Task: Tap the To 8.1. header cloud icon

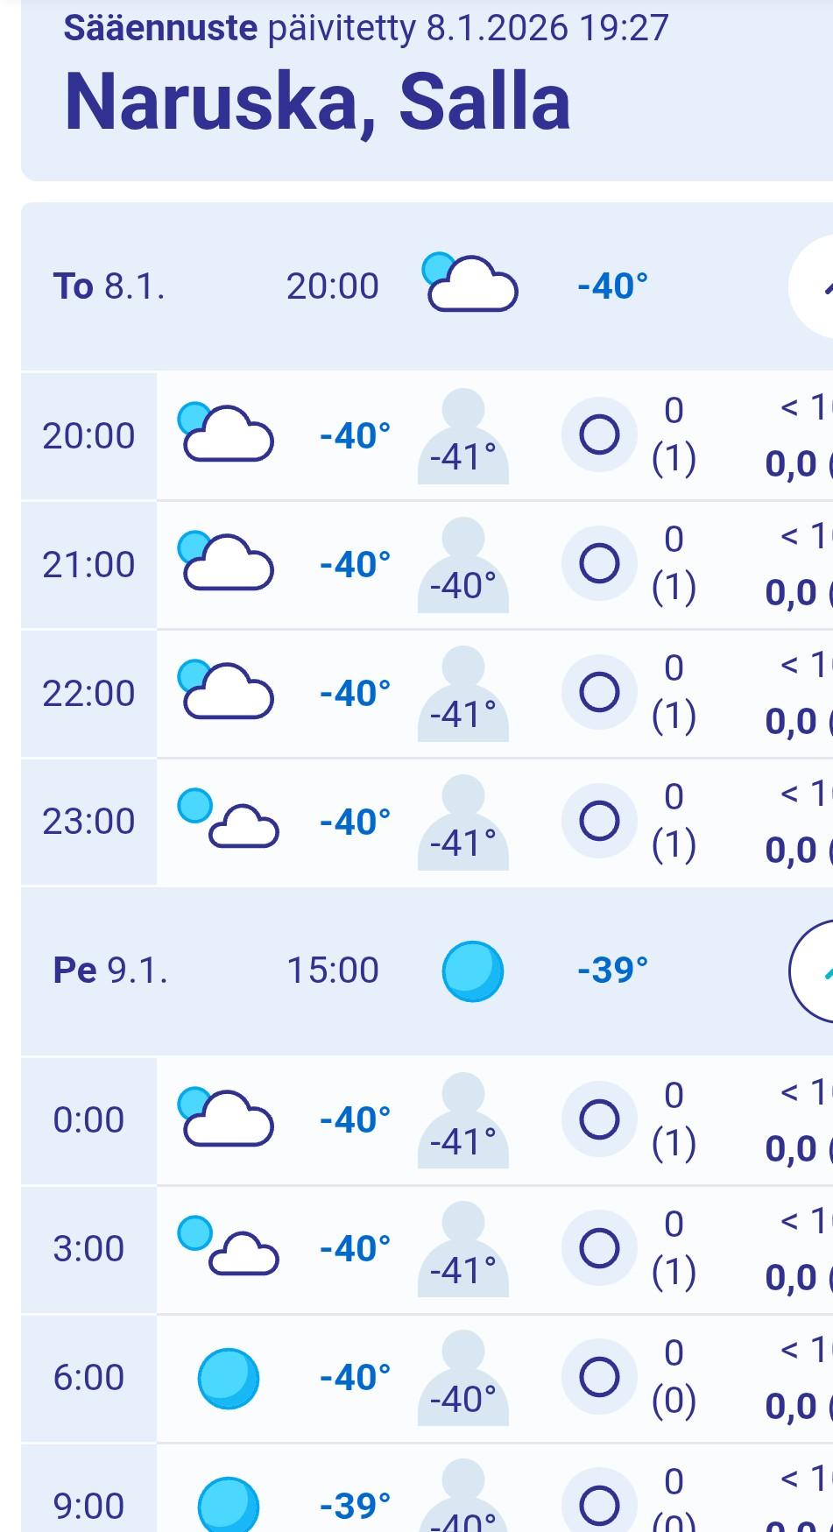Action: (x=470, y=283)
